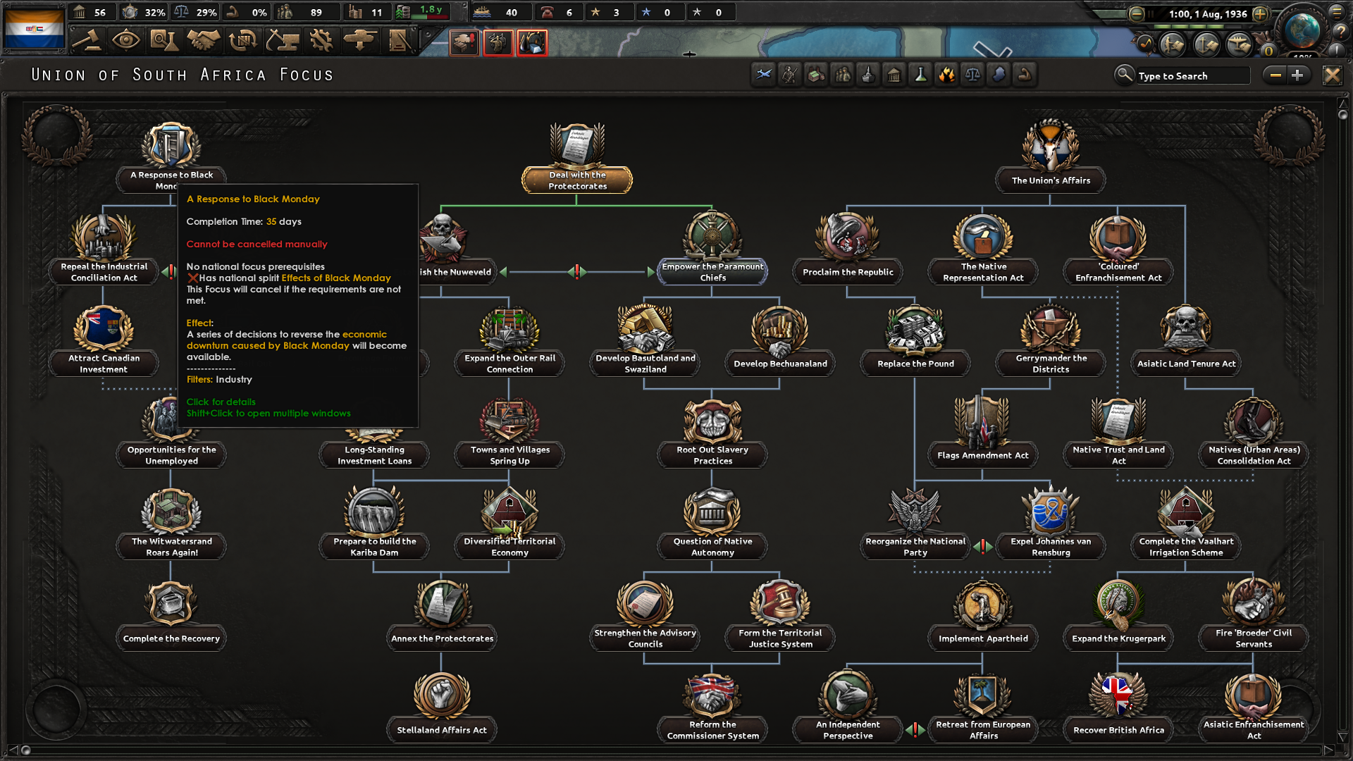
Task: Click the red helmet alert icon
Action: tap(532, 44)
